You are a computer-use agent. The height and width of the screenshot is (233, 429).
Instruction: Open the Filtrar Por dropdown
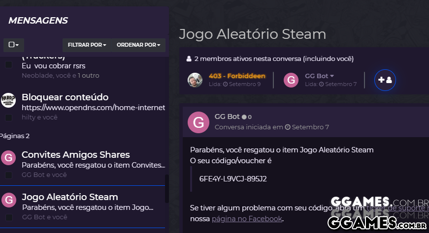coord(87,45)
